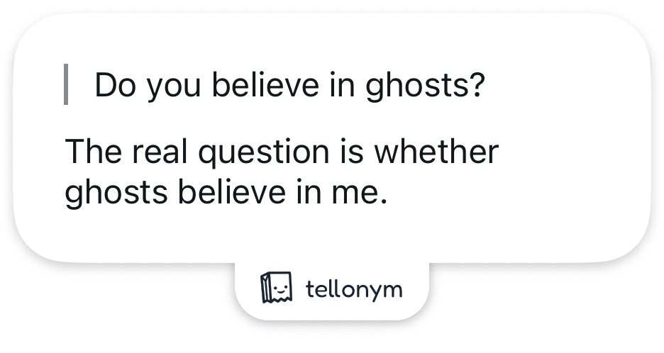Click the word "ghosts" in the answer
664x353 pixels.
click(115, 191)
